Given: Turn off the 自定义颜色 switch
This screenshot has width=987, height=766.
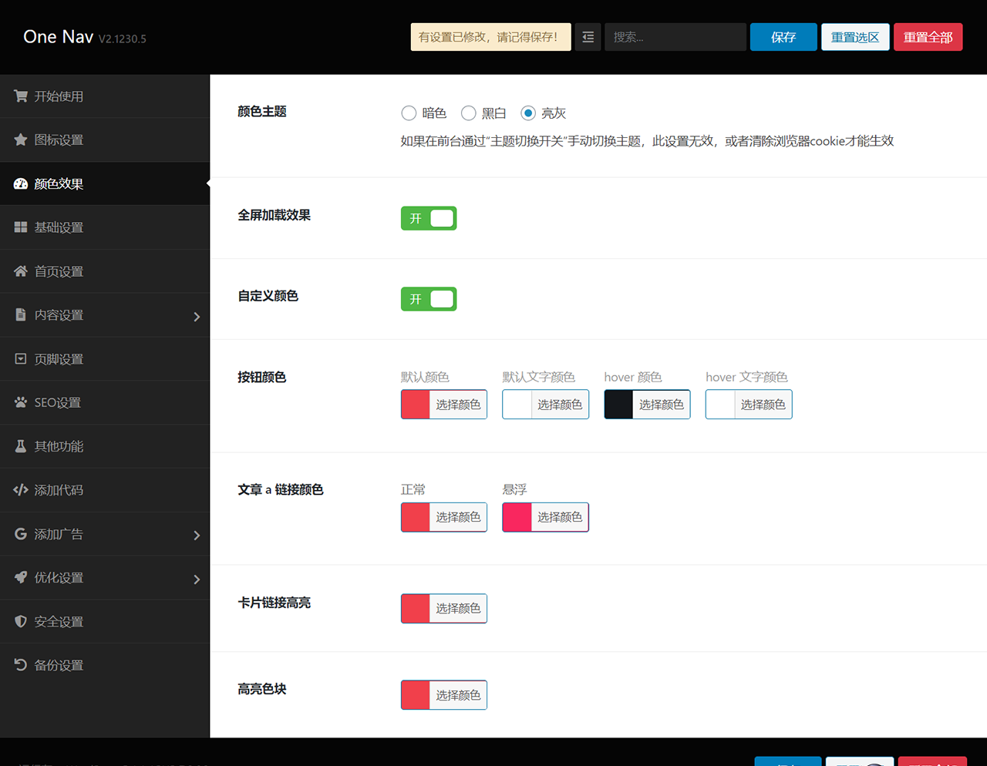Looking at the screenshot, I should [x=429, y=299].
